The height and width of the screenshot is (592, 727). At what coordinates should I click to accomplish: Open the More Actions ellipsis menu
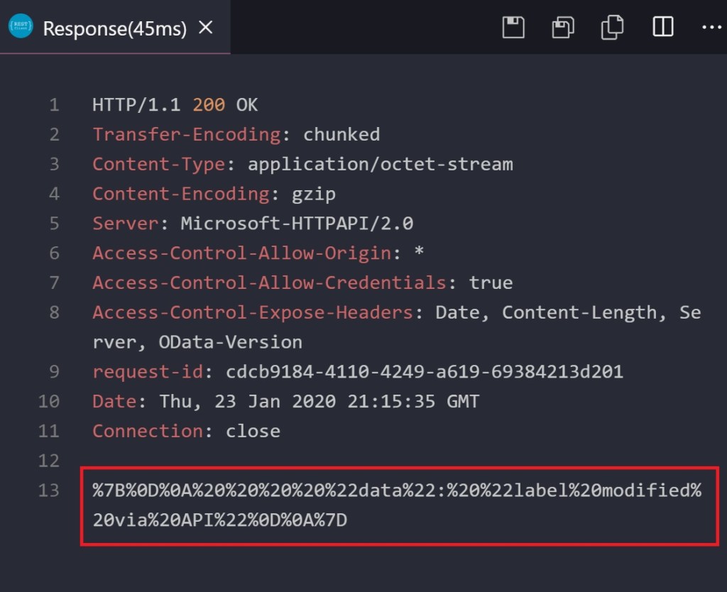pos(711,28)
